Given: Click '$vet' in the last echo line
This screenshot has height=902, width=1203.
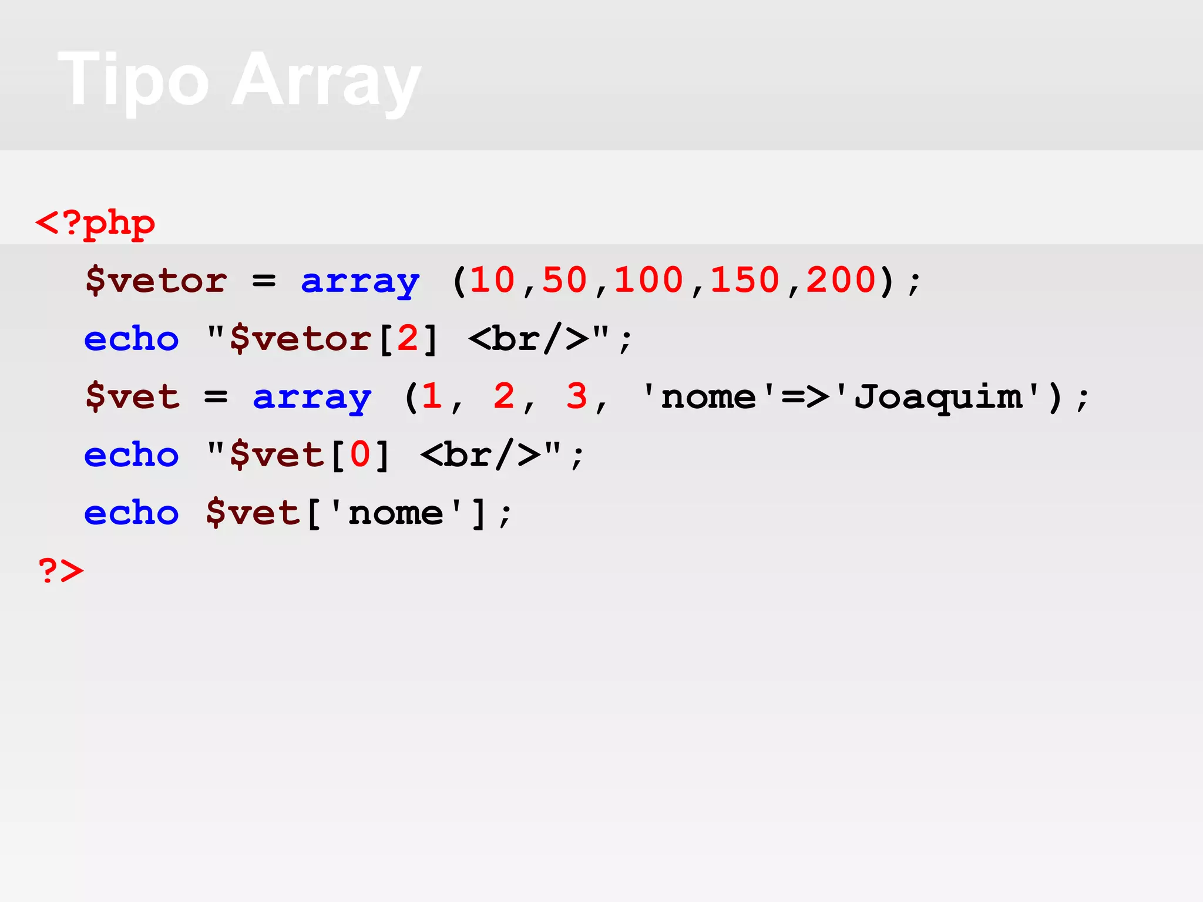Looking at the screenshot, I should (253, 513).
